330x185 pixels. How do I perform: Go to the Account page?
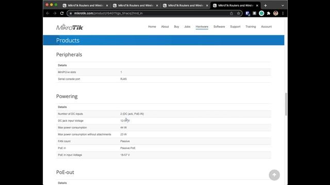[x=266, y=27]
